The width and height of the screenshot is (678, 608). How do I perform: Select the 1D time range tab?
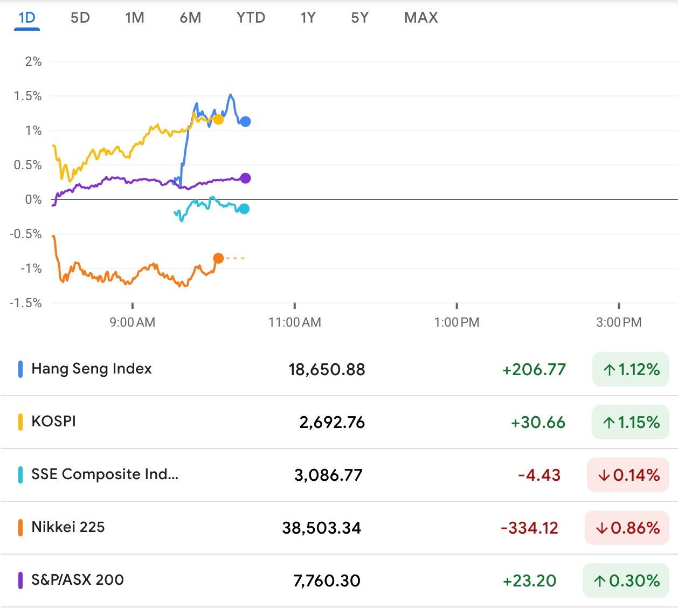tap(27, 18)
